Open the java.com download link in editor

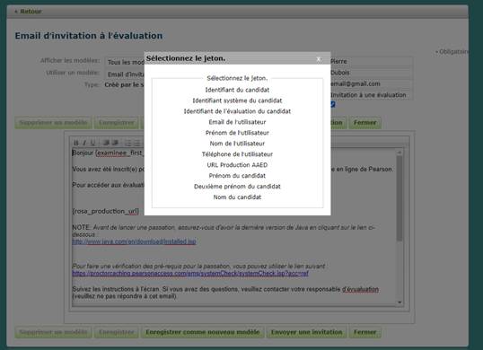(135, 241)
